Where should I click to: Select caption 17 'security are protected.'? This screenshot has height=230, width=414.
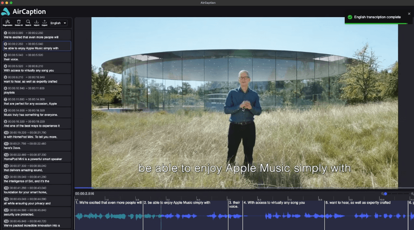(37, 212)
